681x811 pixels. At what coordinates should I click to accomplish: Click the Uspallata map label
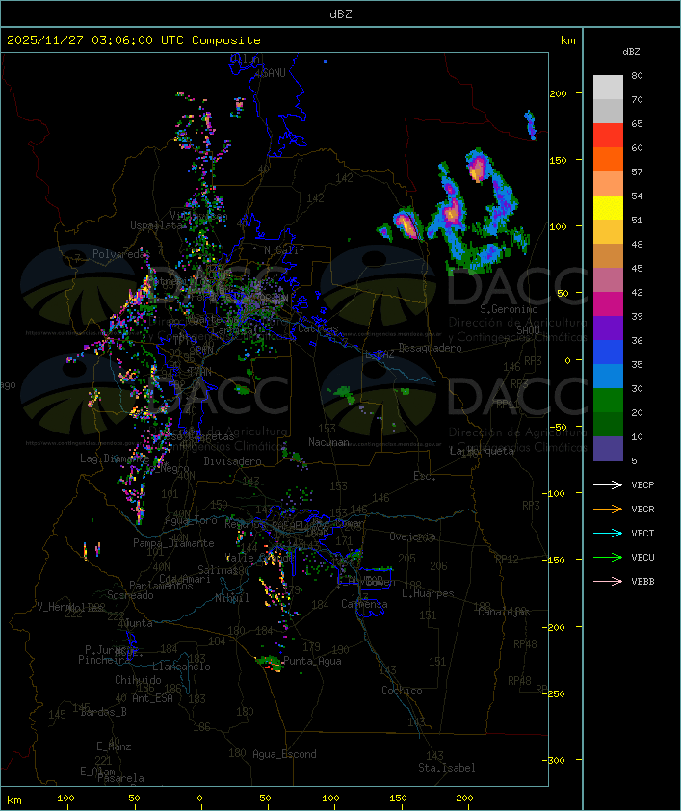point(156,225)
